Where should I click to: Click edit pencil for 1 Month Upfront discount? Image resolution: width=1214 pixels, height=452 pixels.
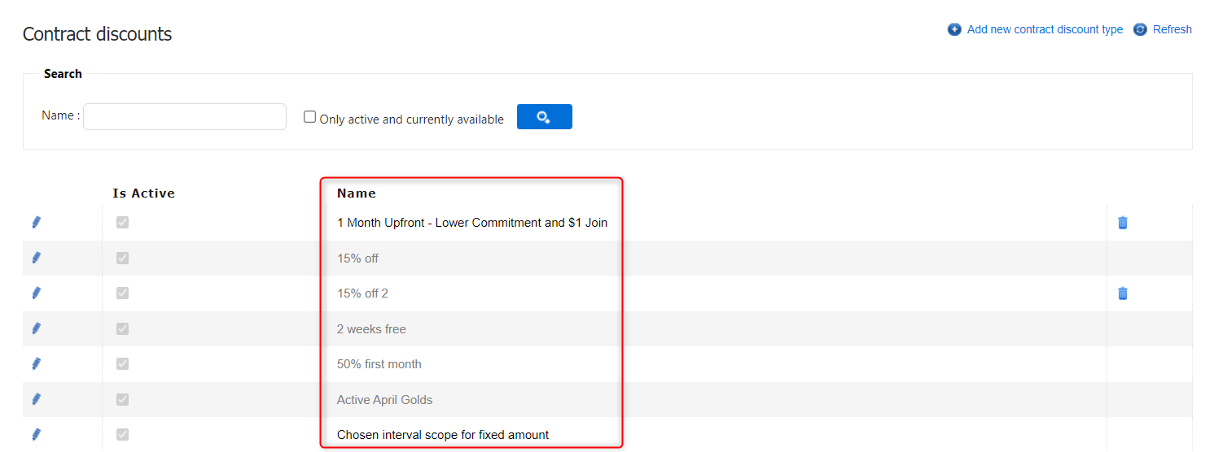point(36,223)
